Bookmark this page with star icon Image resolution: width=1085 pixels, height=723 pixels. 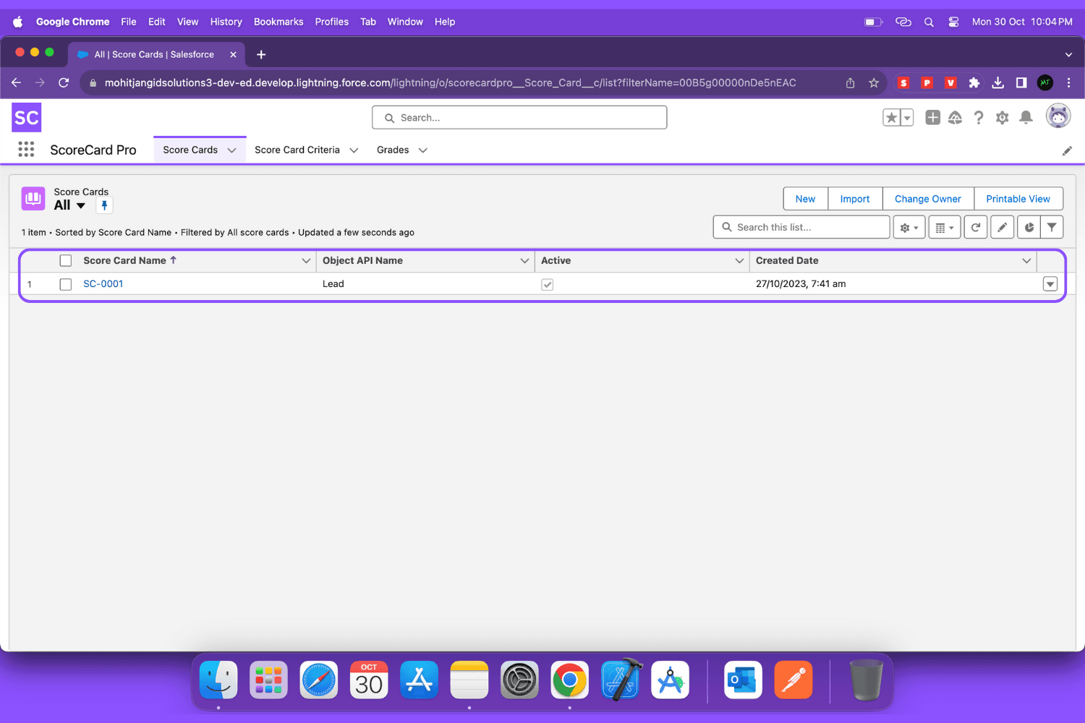(874, 82)
